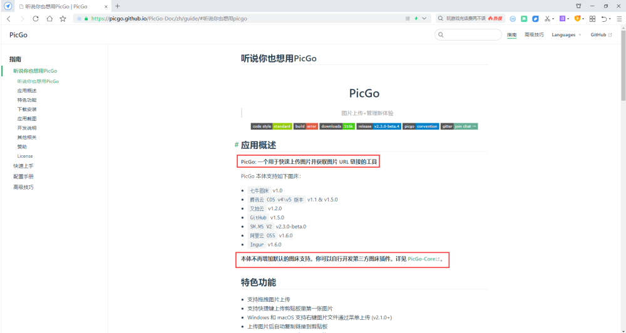Click the picgo convention badge
This screenshot has width=626, height=333.
pos(421,126)
